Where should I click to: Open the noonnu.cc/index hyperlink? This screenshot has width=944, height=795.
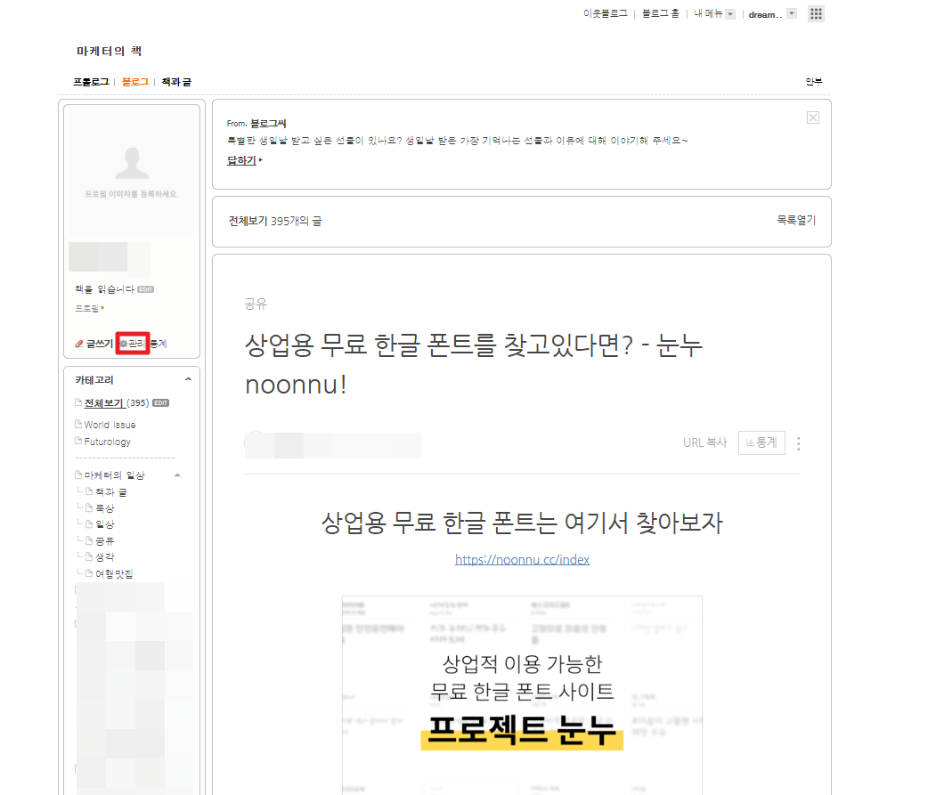pyautogui.click(x=522, y=560)
